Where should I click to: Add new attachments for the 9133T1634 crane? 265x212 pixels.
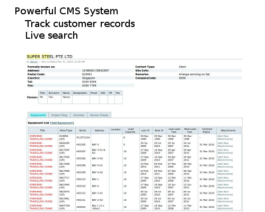(225, 137)
